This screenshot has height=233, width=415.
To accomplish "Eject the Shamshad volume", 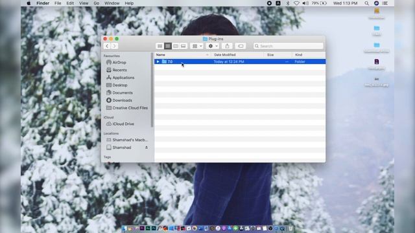I will (147, 148).
